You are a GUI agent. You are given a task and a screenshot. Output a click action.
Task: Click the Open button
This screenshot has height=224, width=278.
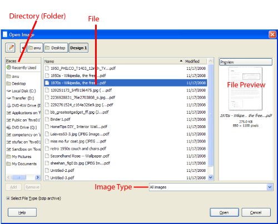[224, 212]
